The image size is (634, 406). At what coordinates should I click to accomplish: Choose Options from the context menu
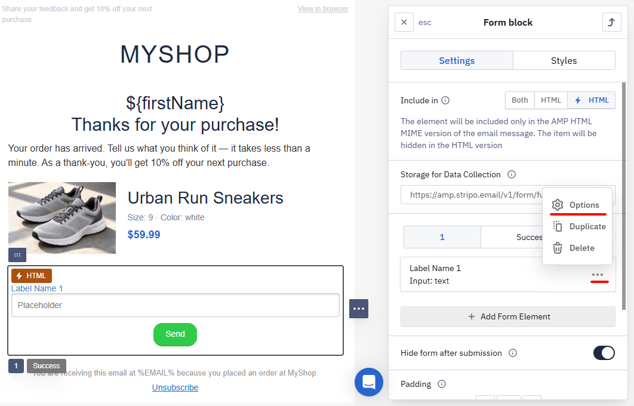pos(577,205)
